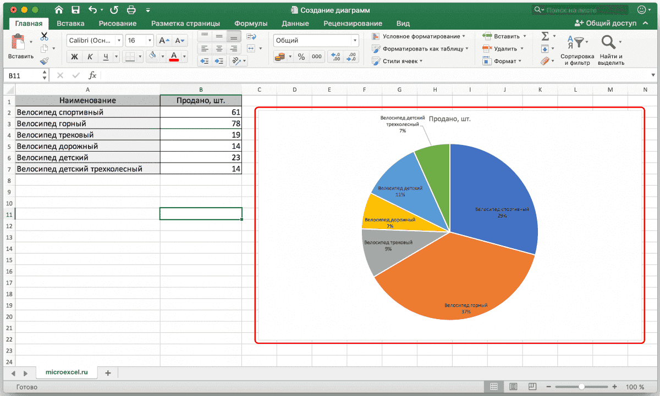The width and height of the screenshot is (660, 396).
Task: Click the Общий доступ share button
Action: tap(606, 23)
